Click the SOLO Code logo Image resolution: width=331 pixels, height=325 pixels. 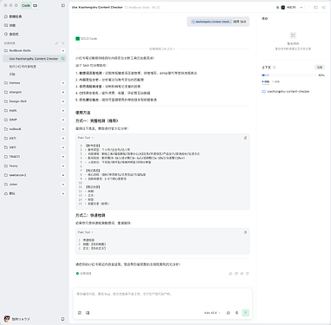pyautogui.click(x=77, y=38)
